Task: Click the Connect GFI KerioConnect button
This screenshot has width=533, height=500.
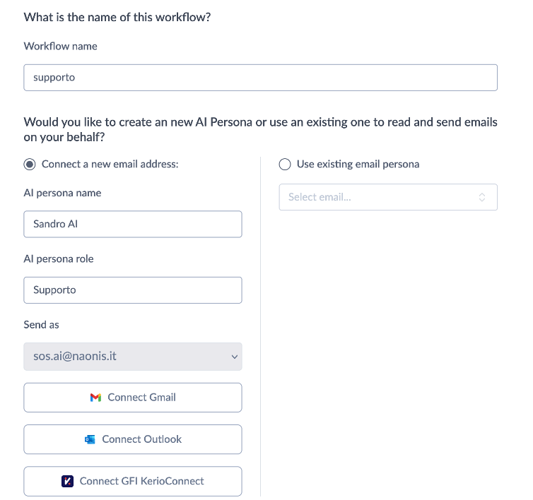Action: coord(133,482)
